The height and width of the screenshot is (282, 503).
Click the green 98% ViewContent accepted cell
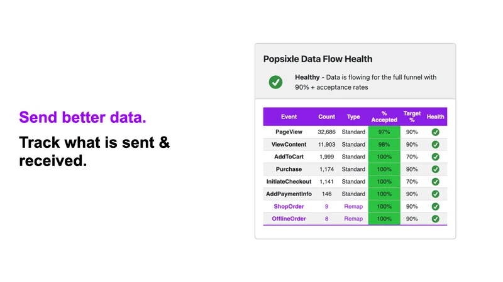click(x=384, y=145)
